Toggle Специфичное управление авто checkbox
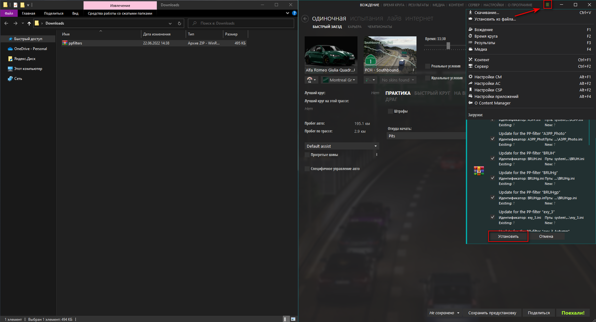Screen dimensions: 596x322 (307, 169)
